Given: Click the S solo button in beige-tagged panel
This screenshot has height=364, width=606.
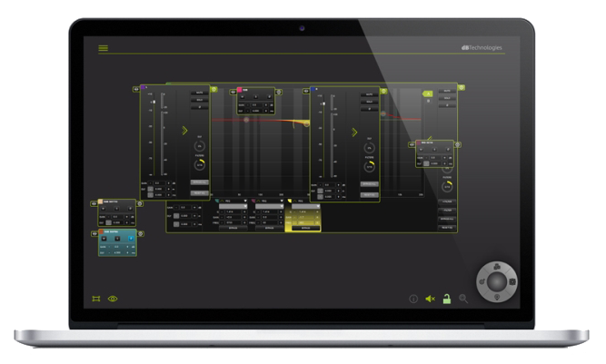Looking at the screenshot, I should pos(116,209).
